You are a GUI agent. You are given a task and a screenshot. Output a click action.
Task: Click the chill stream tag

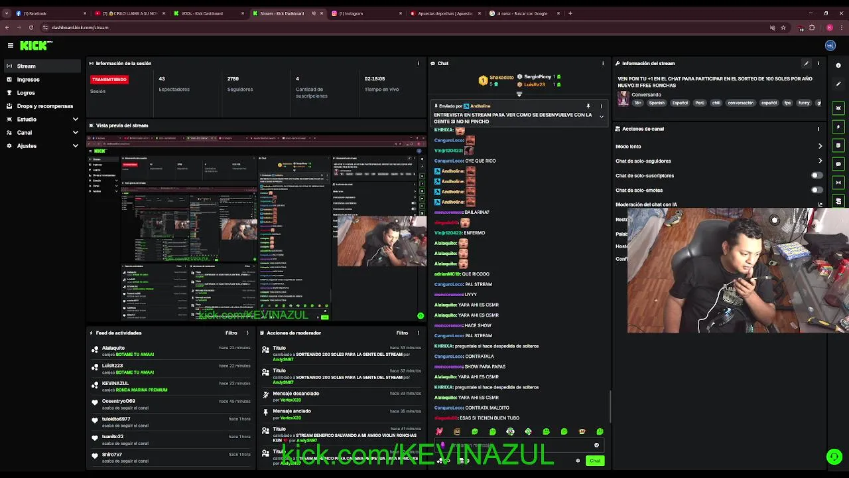(x=716, y=103)
